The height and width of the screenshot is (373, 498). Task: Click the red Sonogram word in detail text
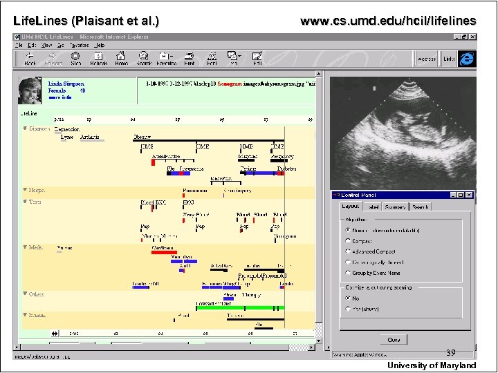[230, 84]
